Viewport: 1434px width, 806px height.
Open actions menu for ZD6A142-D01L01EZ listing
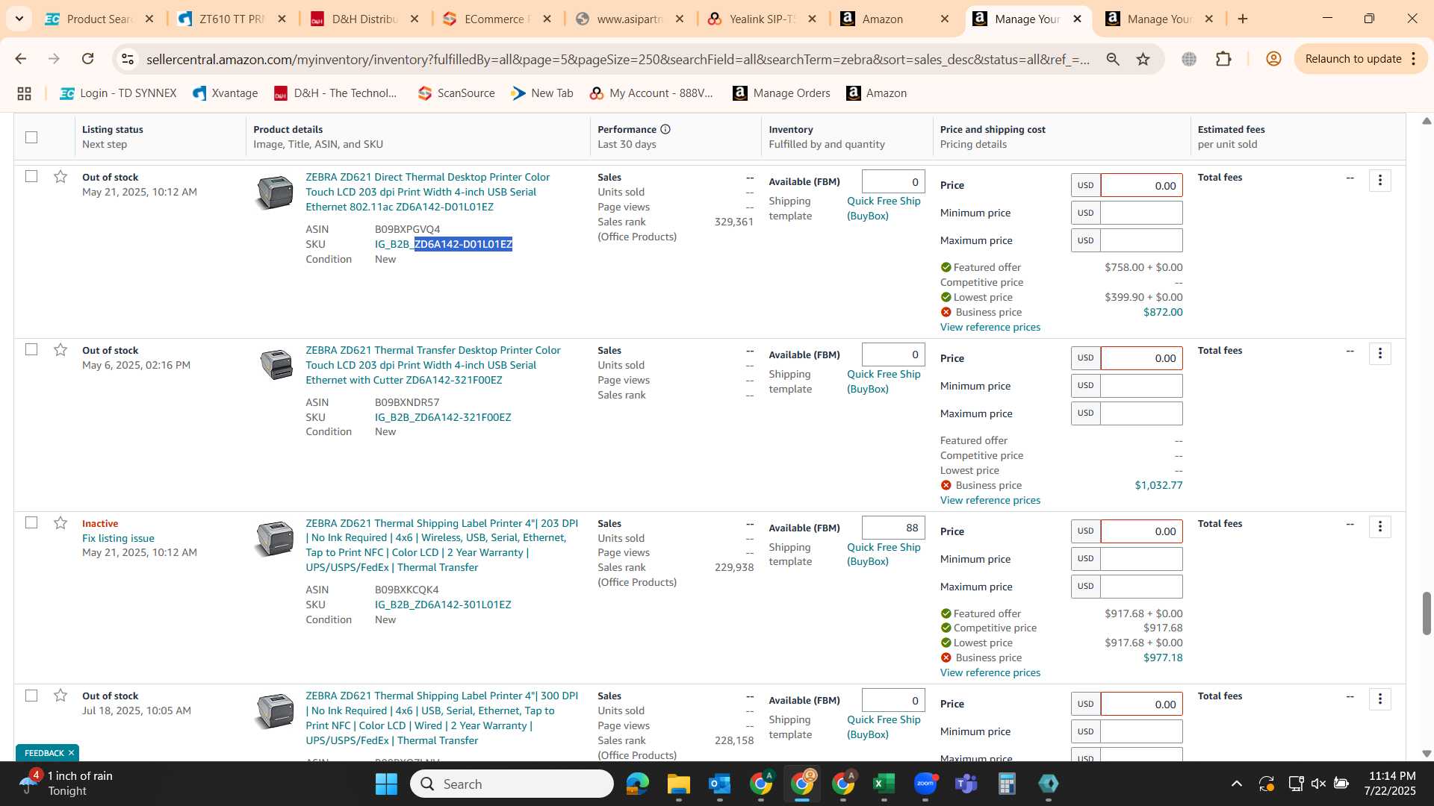[x=1379, y=181]
